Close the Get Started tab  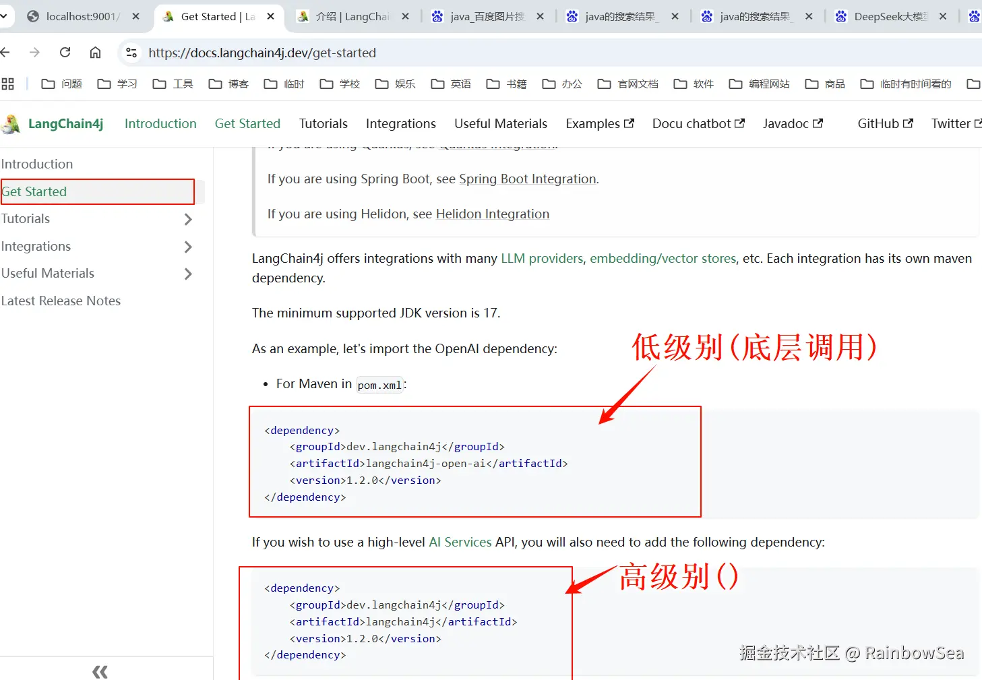coord(271,16)
